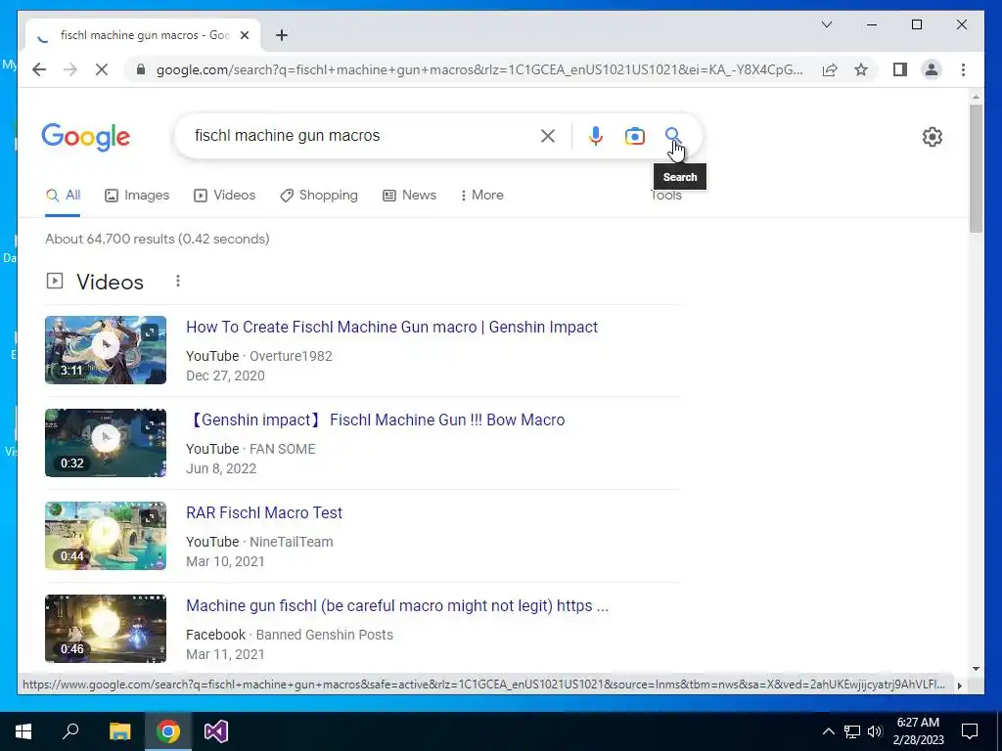Go back with the browser back arrow
Viewport: 1002px width, 751px height.
pyautogui.click(x=39, y=69)
